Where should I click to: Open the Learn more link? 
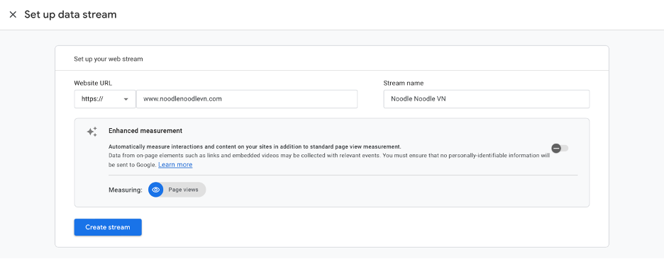(x=175, y=165)
